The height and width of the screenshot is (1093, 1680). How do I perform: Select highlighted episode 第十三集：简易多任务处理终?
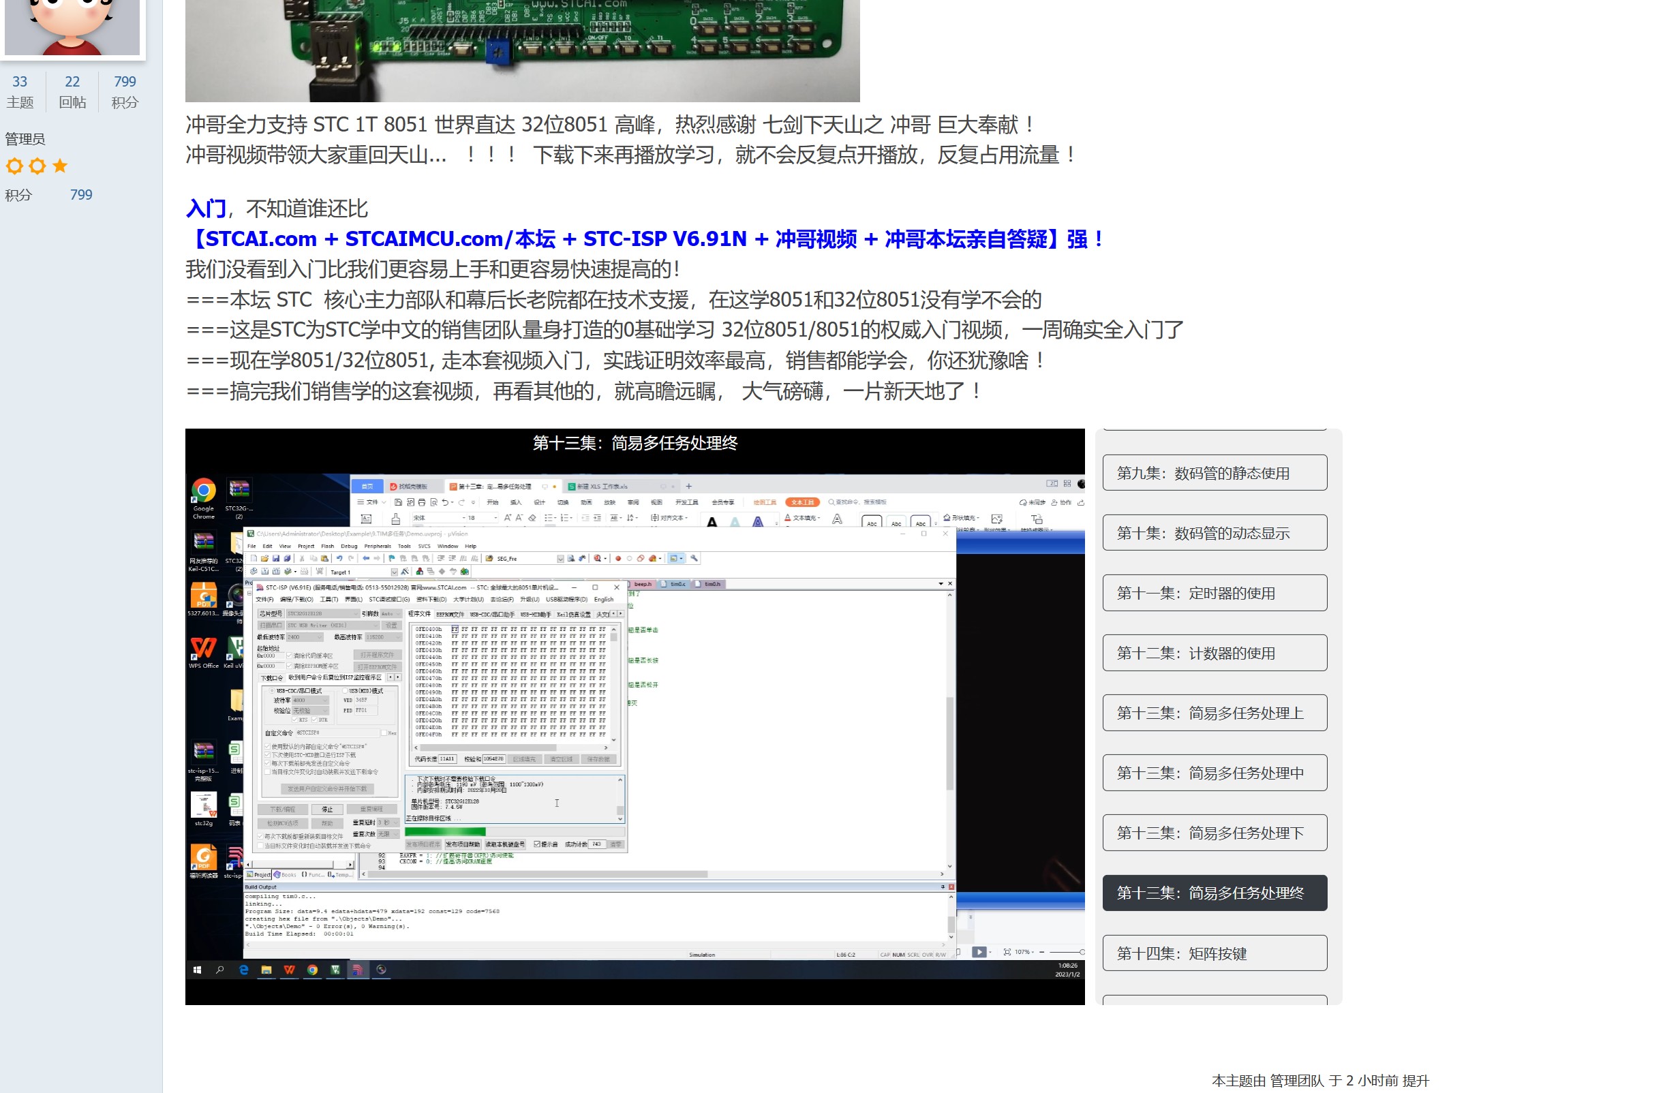click(1214, 893)
